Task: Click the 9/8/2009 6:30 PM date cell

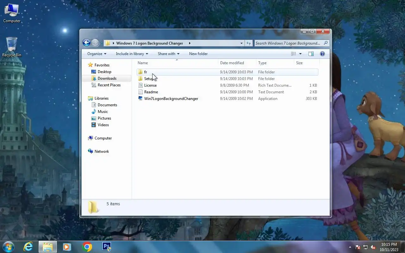Action: click(234, 85)
